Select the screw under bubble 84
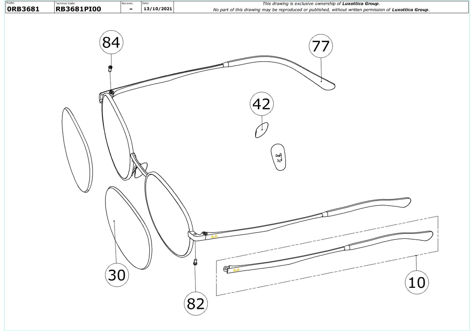The image size is (474, 331). click(x=111, y=69)
